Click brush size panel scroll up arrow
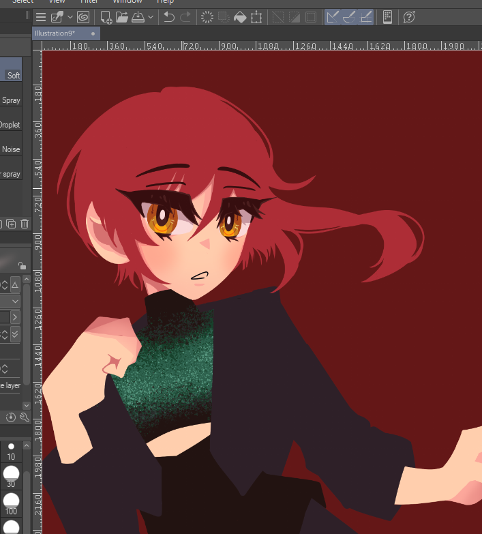The height and width of the screenshot is (534, 482). pyautogui.click(x=27, y=445)
